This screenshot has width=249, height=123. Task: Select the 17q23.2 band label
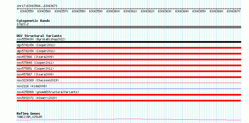pyautogui.click(x=23, y=24)
